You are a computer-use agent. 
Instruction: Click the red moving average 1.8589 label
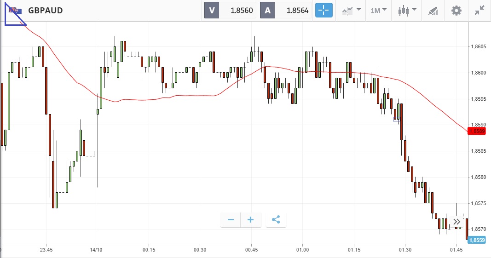tap(476, 131)
